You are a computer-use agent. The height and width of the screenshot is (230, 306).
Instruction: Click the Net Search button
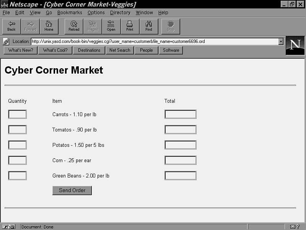click(120, 50)
